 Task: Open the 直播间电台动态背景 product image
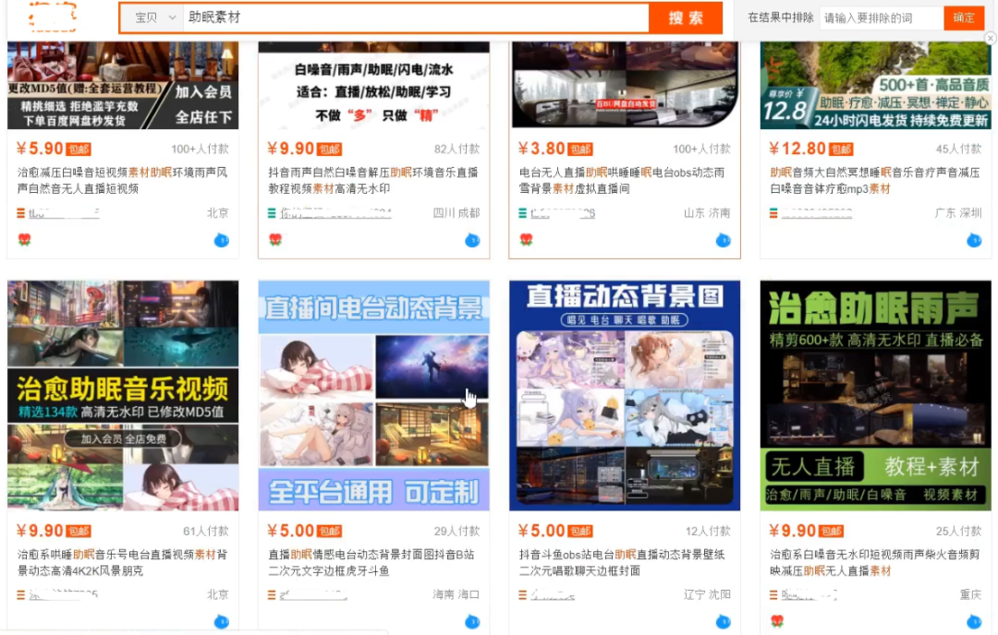(x=373, y=395)
